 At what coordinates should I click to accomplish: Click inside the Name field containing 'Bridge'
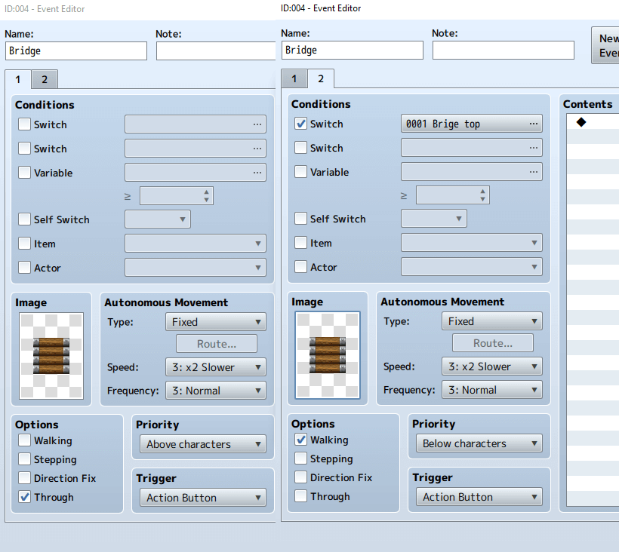click(75, 51)
